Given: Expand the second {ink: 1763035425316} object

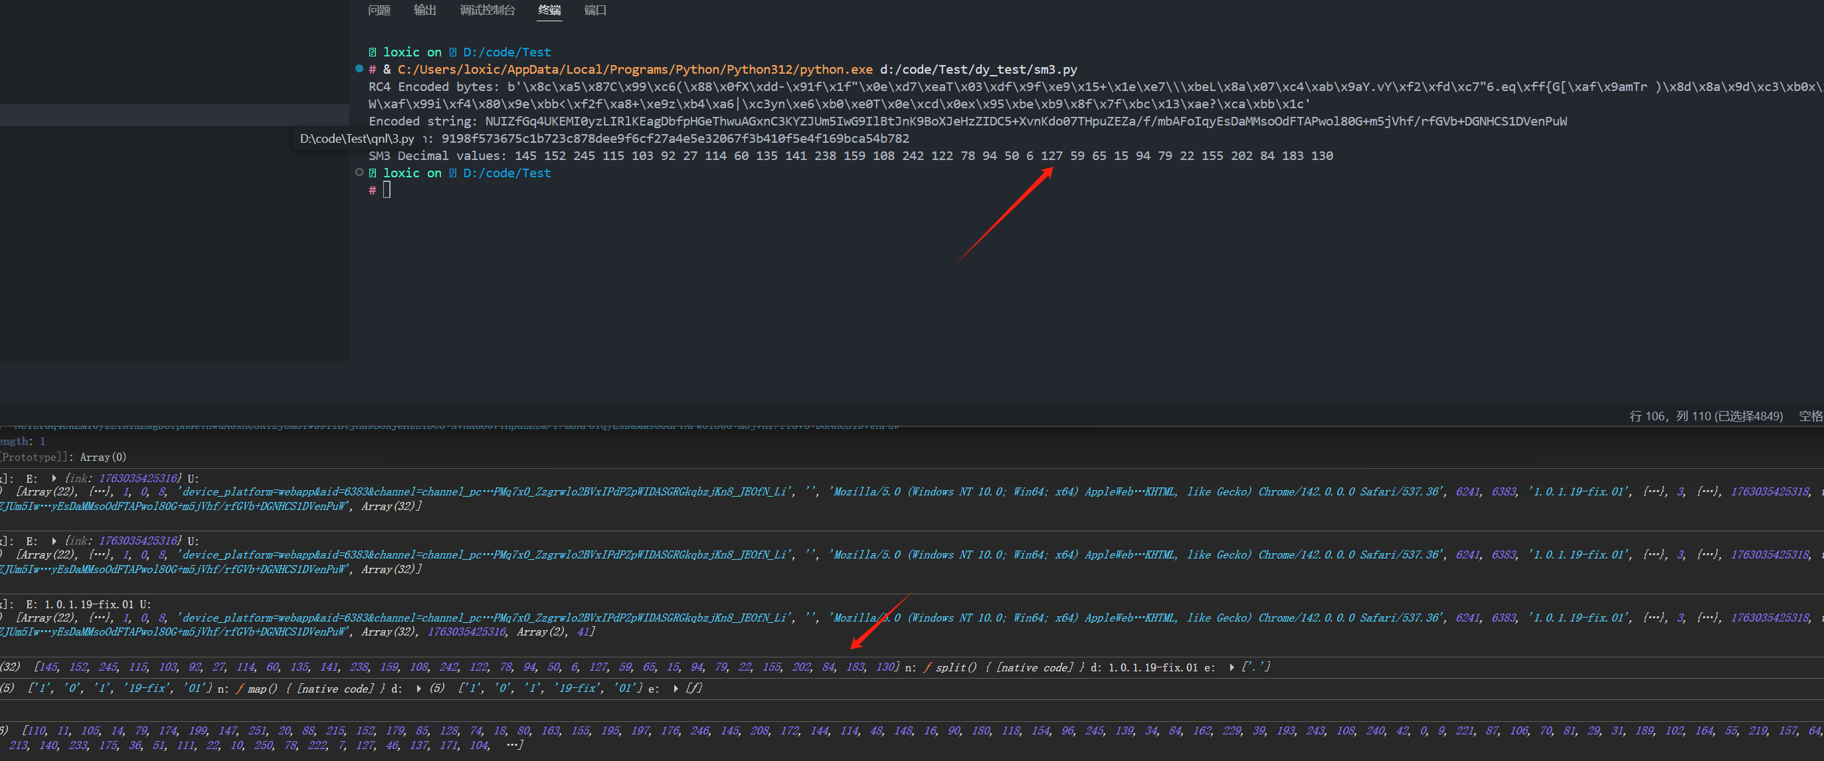Looking at the screenshot, I should [x=54, y=540].
